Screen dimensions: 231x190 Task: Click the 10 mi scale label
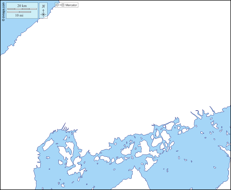point(19,15)
